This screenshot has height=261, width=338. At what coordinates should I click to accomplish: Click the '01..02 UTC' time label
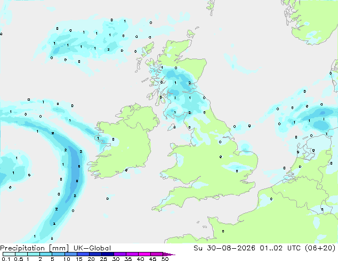tap(277, 248)
